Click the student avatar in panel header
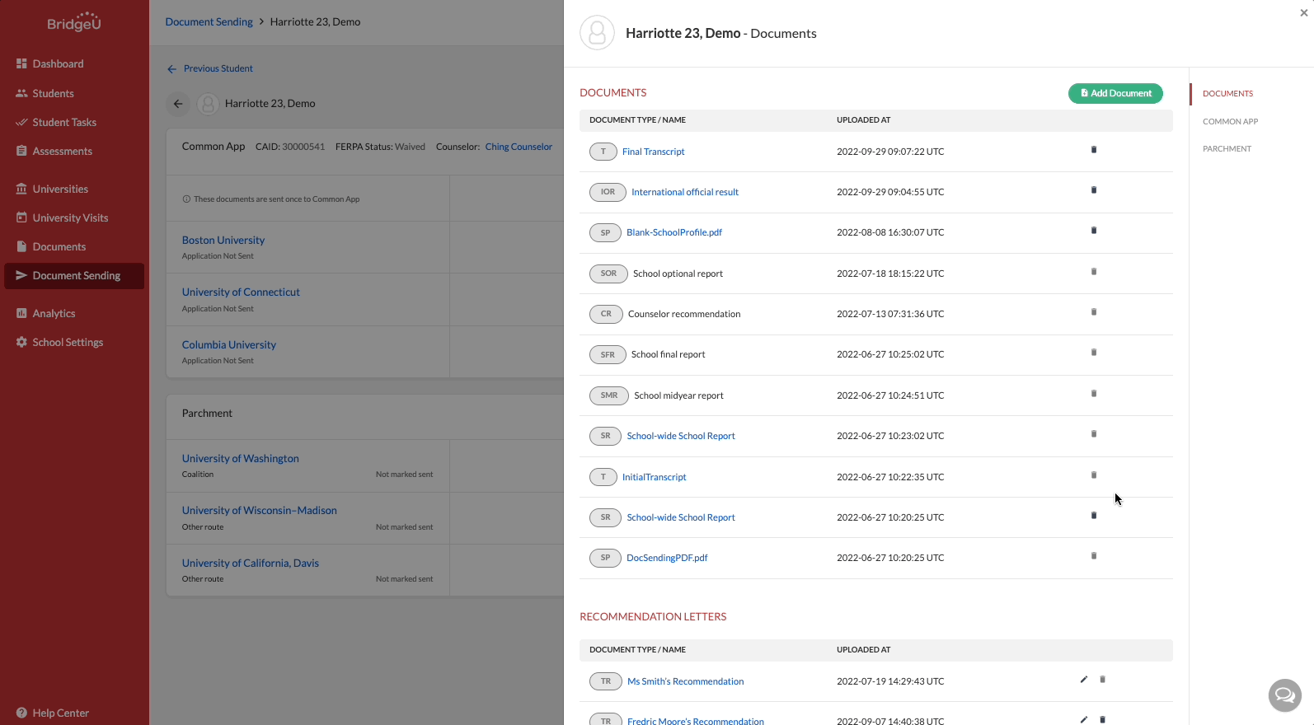This screenshot has height=725, width=1314. (597, 33)
